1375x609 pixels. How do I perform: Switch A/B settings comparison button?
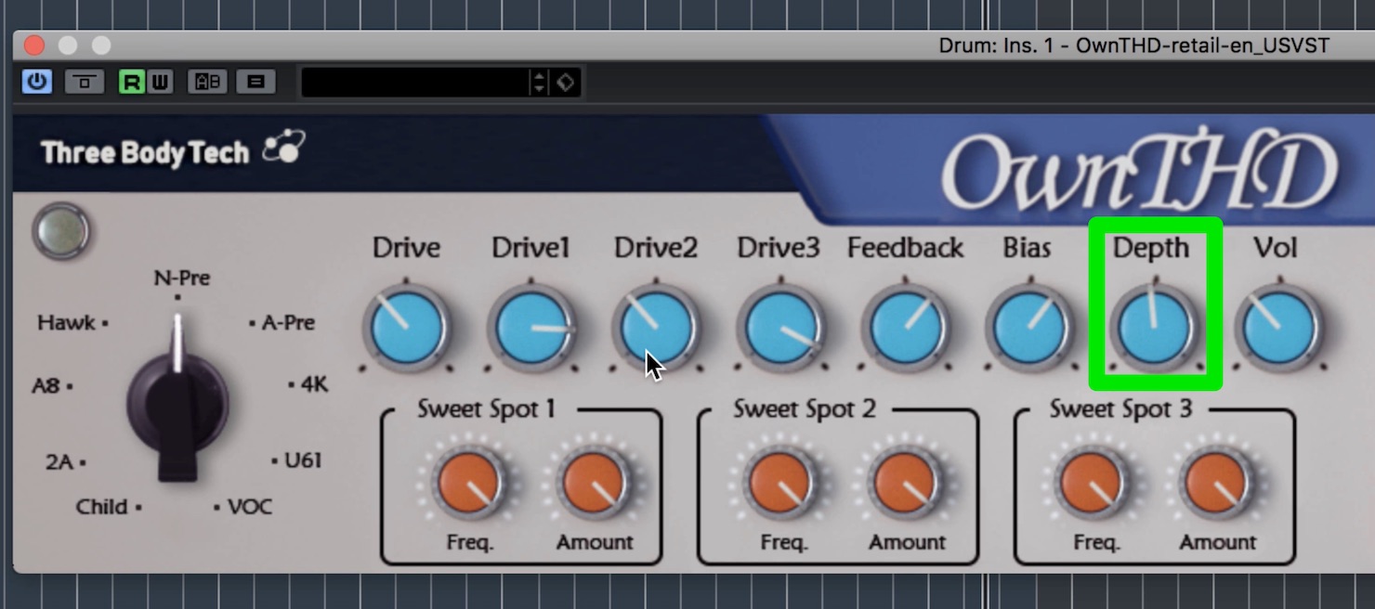pos(207,82)
